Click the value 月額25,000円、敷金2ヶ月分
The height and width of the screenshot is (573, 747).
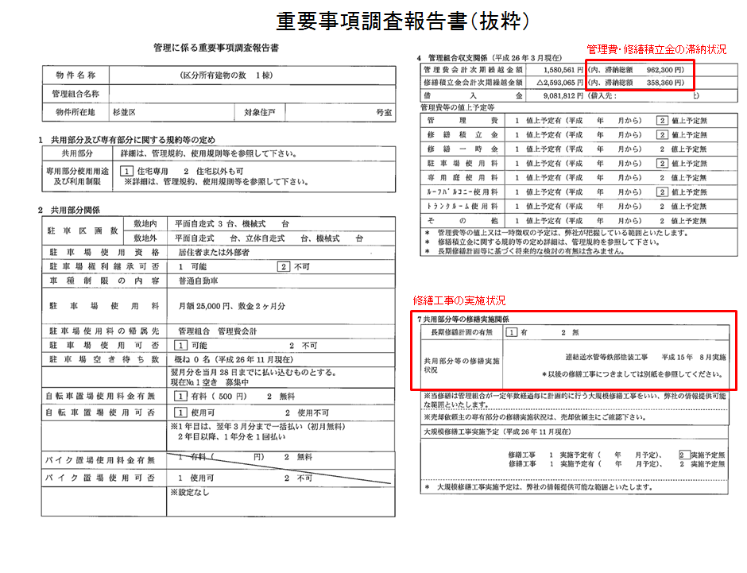(x=232, y=306)
